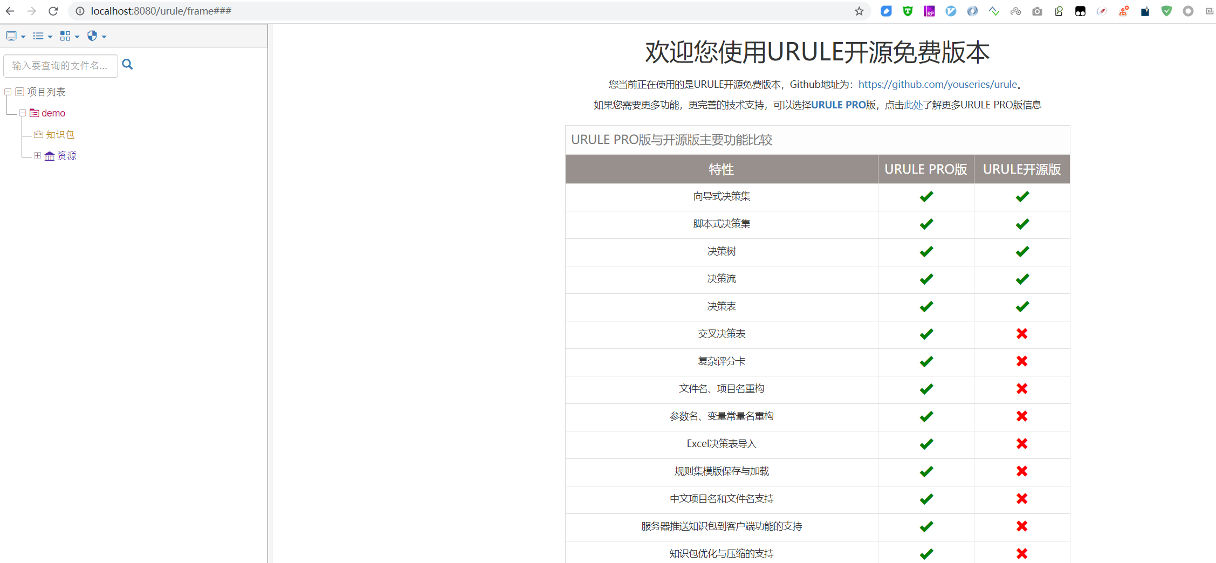Click the site info icon in address bar

(x=80, y=11)
